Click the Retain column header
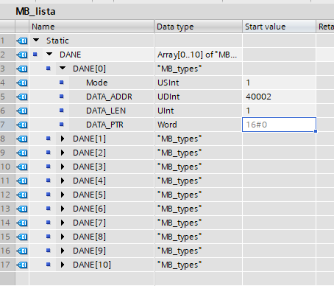The height and width of the screenshot is (286, 334). pos(325,27)
